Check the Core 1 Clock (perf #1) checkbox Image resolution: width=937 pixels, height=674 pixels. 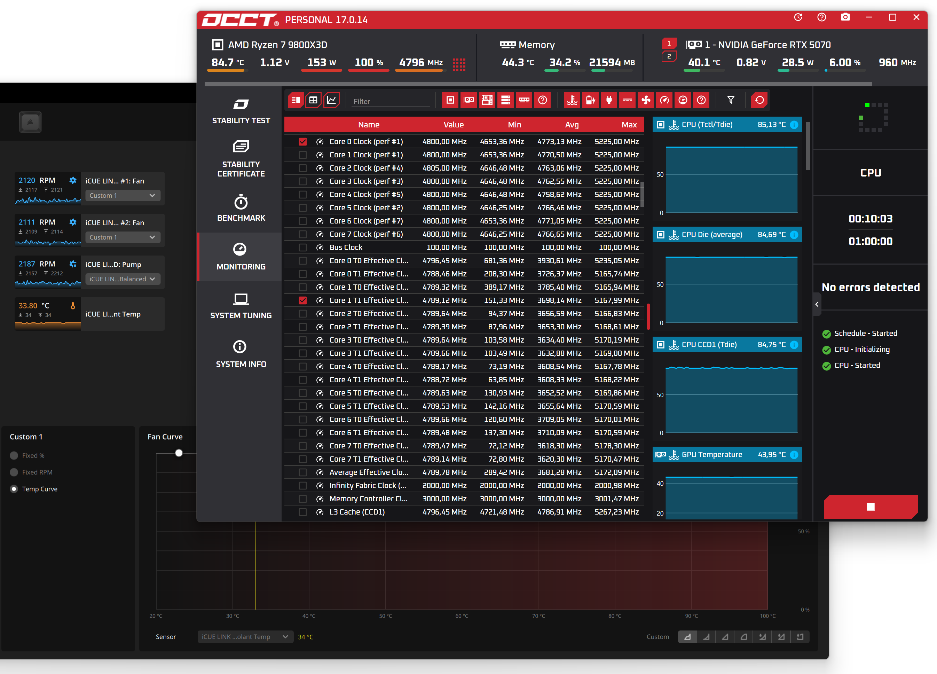(x=303, y=155)
